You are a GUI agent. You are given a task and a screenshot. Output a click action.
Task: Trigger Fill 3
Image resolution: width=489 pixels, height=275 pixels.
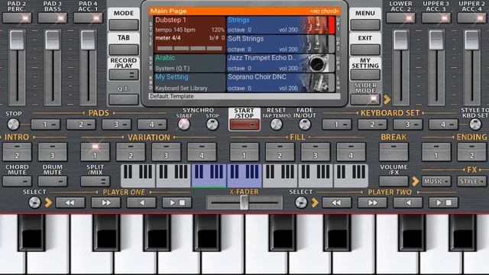316,152
